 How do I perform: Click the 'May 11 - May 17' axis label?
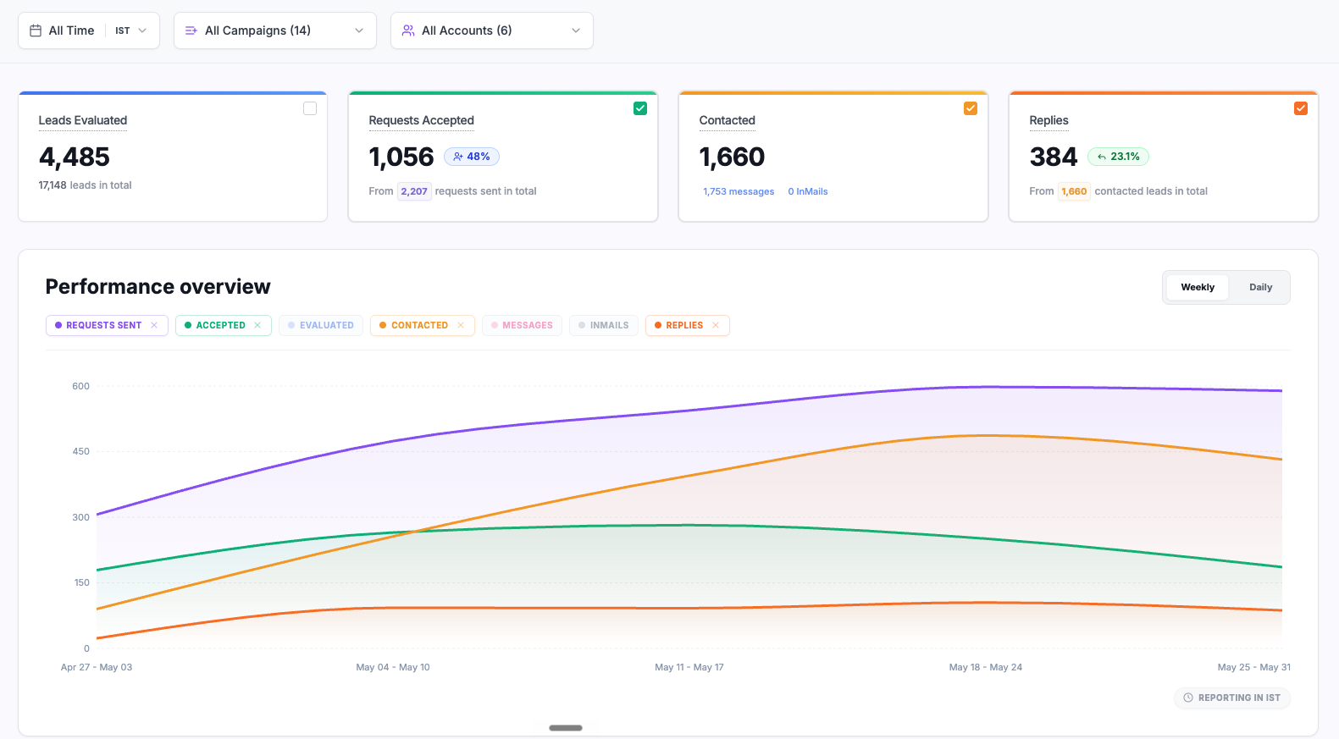point(689,667)
